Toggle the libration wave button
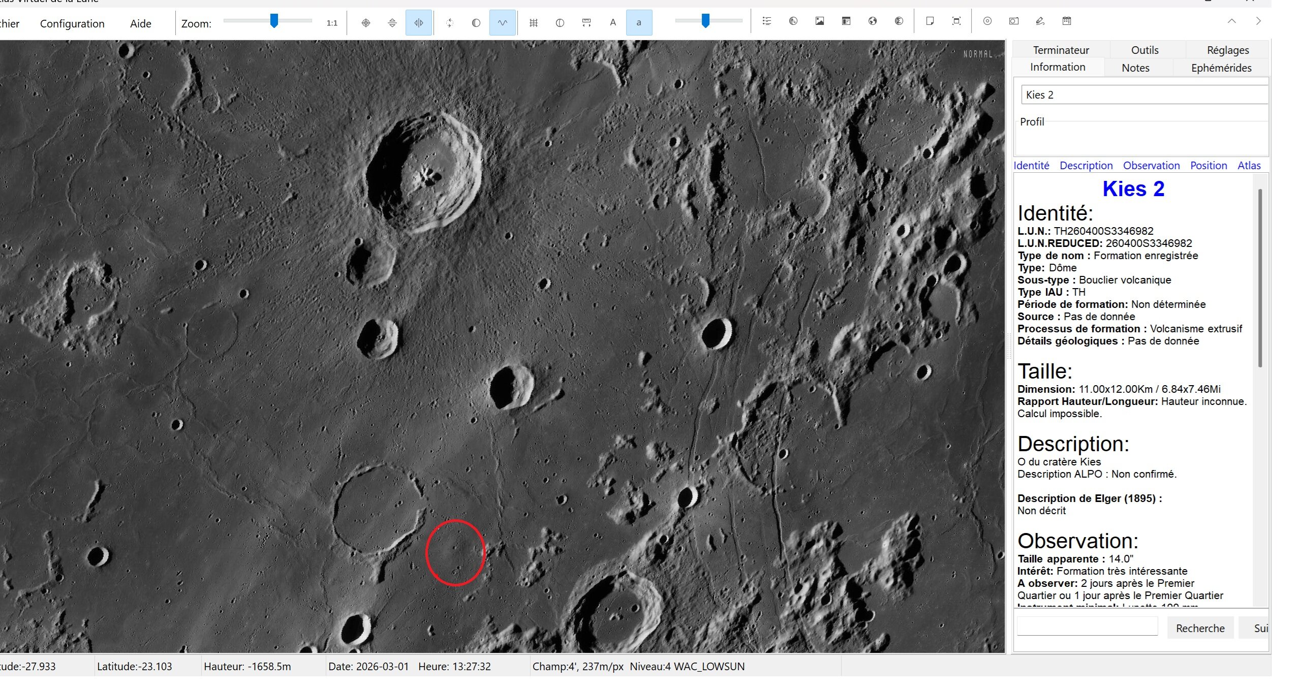The height and width of the screenshot is (689, 1301). [x=502, y=23]
